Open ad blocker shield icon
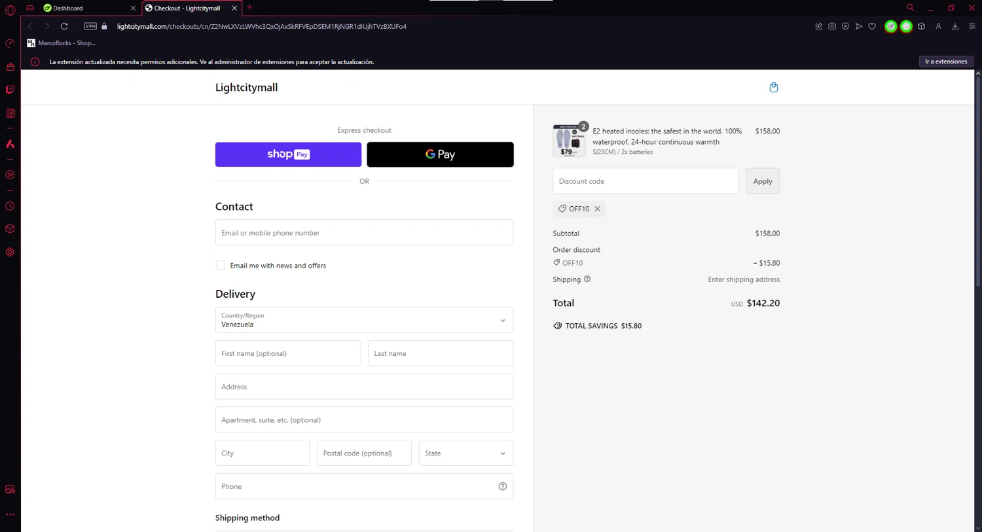982x532 pixels. point(845,26)
